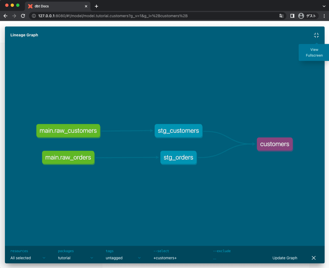329x268 pixels.
Task: Click the browser address bar URL
Action: (x=113, y=16)
